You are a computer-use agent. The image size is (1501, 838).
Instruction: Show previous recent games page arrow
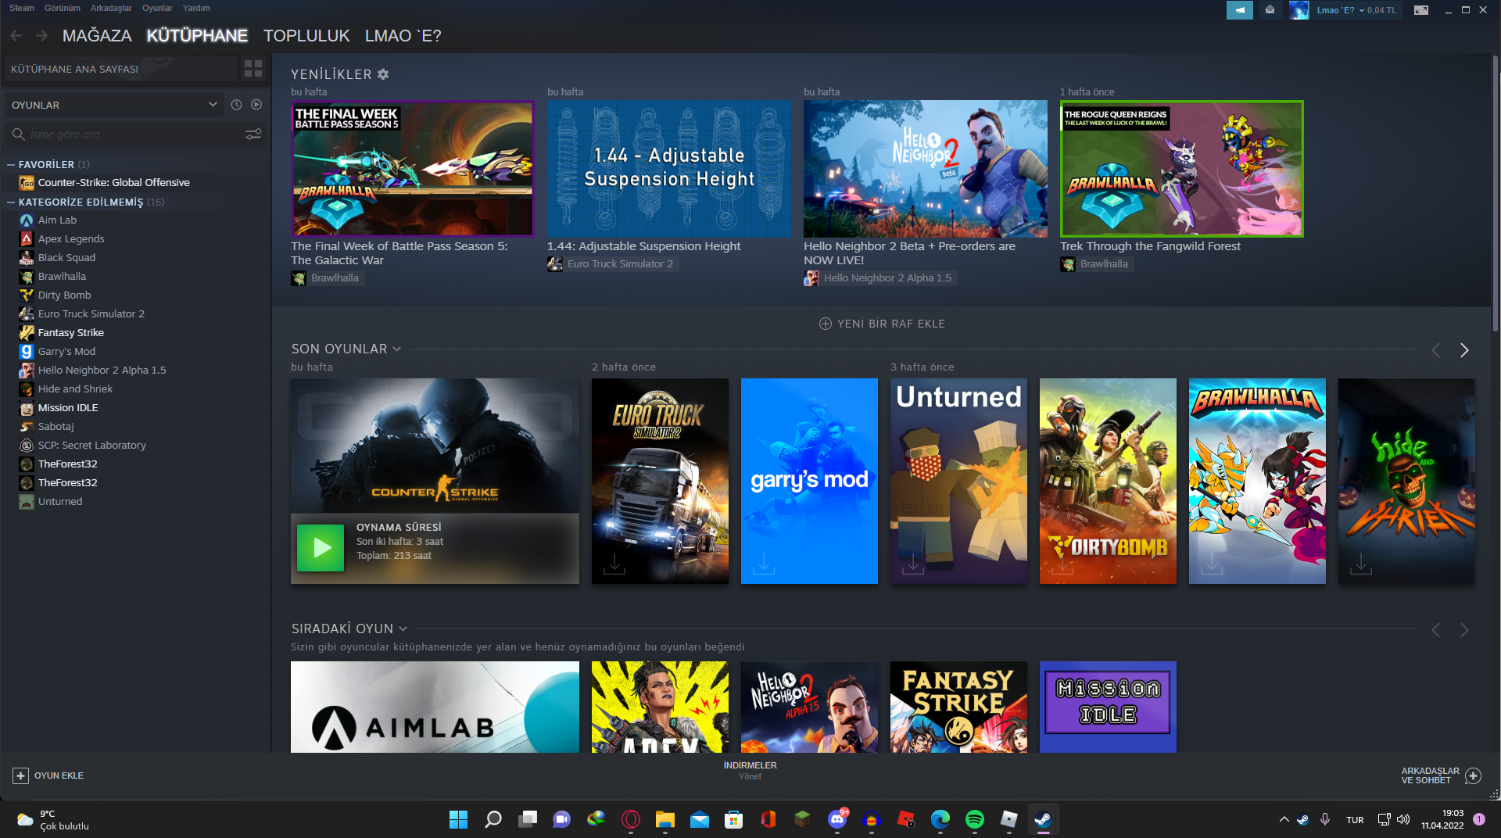1435,350
